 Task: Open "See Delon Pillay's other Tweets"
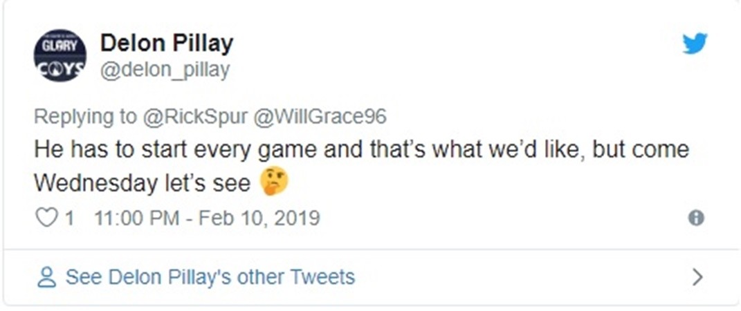pyautogui.click(x=210, y=278)
